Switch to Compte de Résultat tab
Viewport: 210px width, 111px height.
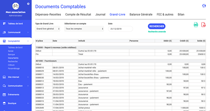(x=78, y=15)
